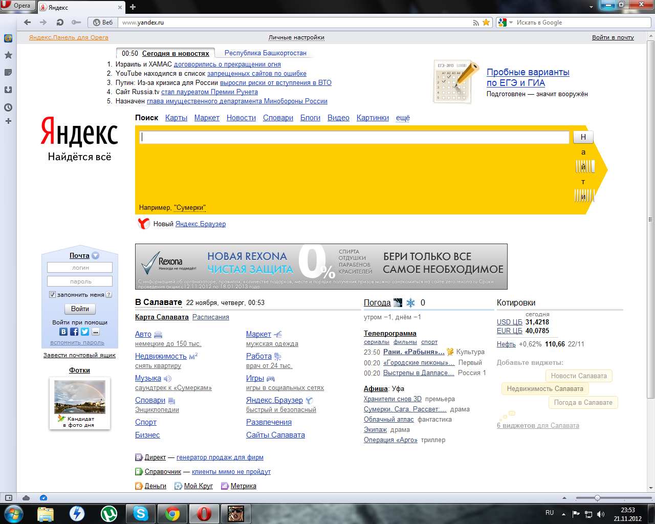The width and height of the screenshot is (655, 524).
Task: Select the 'Сегодня в новостях' news tab
Action: coord(176,53)
